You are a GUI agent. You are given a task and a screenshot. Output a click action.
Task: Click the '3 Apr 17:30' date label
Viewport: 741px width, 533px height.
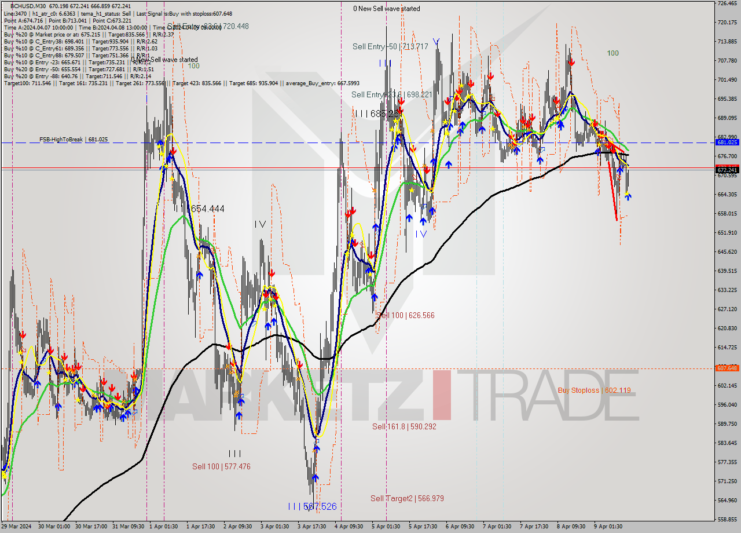[x=311, y=527]
